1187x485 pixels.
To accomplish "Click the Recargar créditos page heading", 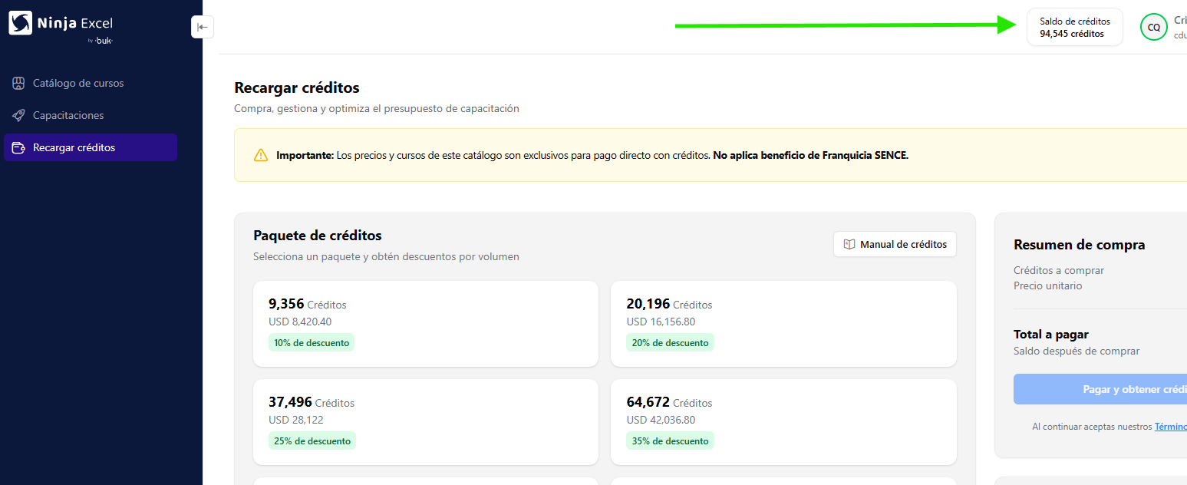I will (297, 87).
